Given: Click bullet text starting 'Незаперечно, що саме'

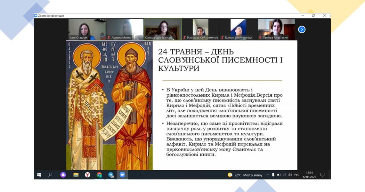Looking at the screenshot, I should pos(224,139).
